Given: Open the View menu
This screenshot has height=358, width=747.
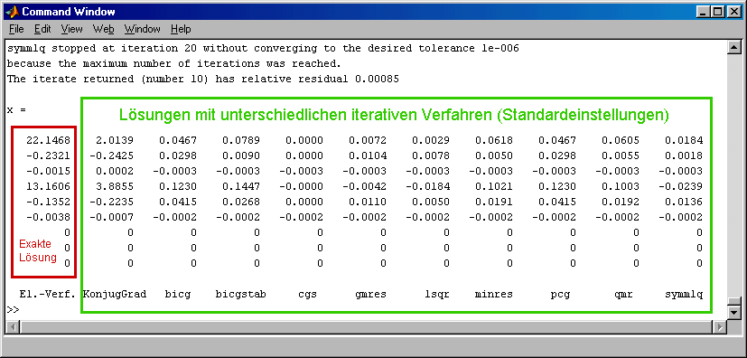Looking at the screenshot, I should coord(72,29).
